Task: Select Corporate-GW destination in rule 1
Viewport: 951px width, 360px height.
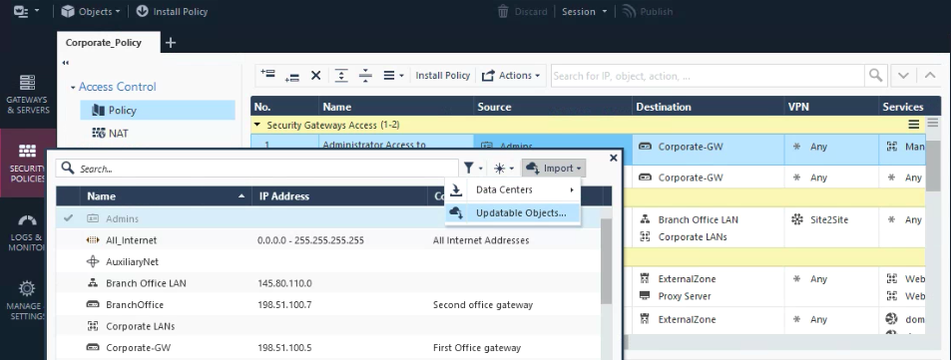Action: coord(691,147)
